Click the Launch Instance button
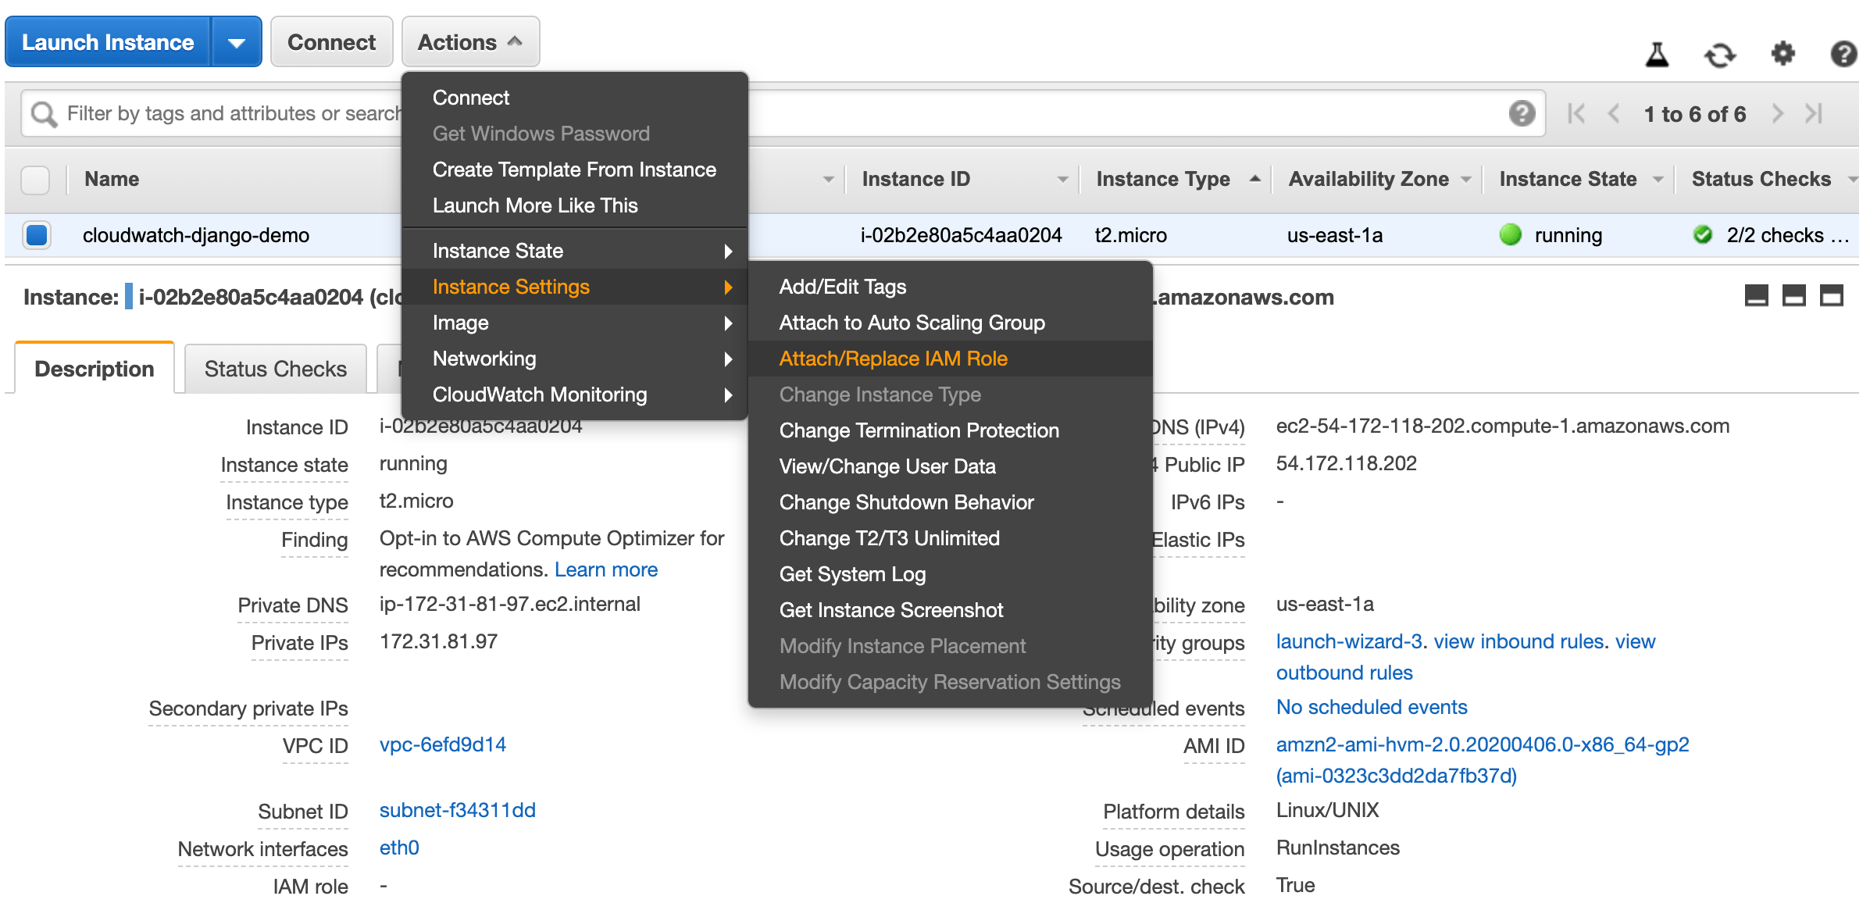Viewport: 1870px width, 903px height. [x=108, y=42]
